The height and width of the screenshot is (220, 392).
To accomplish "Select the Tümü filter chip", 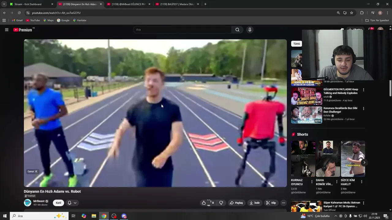I will pyautogui.click(x=297, y=44).
